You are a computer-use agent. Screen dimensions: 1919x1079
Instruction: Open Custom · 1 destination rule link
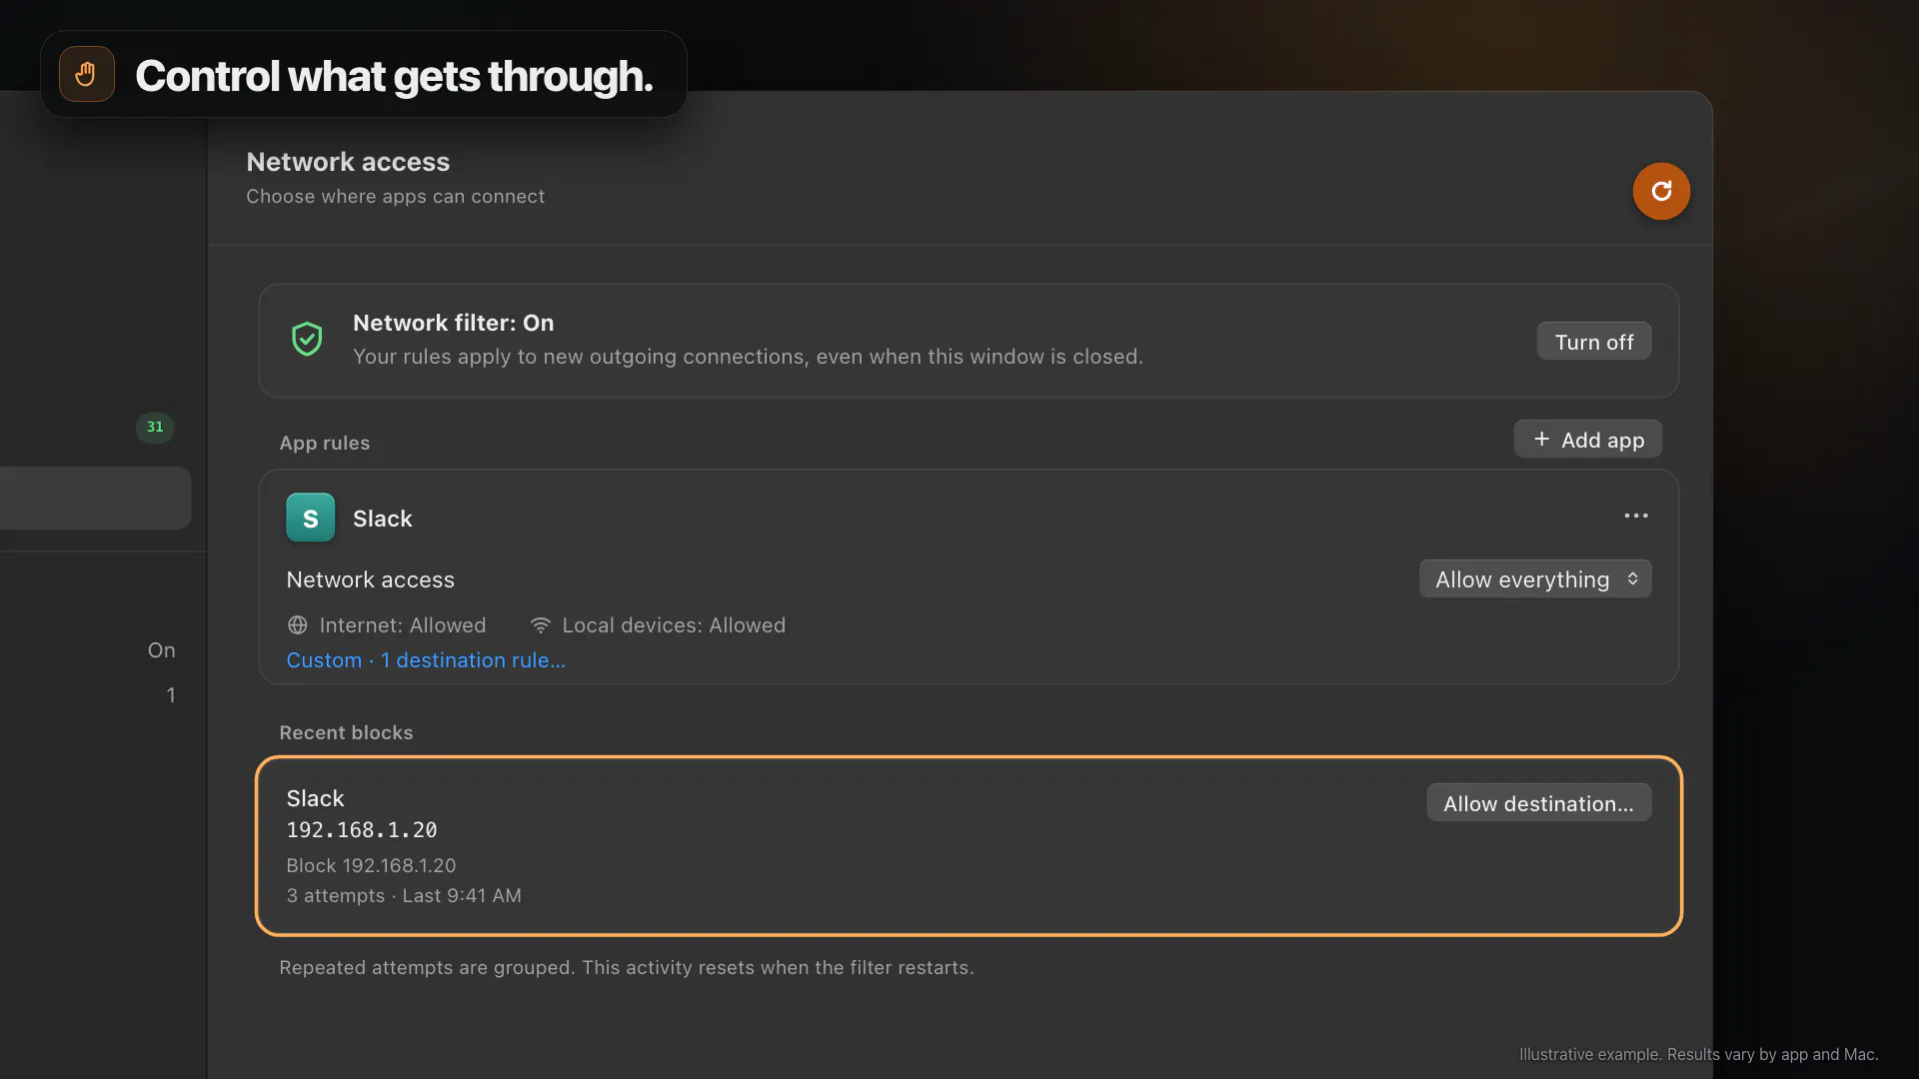tap(426, 660)
